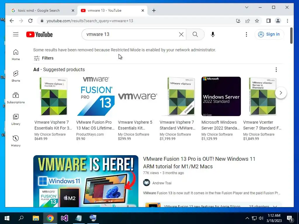Open Vmware Vsphere 7 Essentials Kit product image
Screen dimensions: 299x224
53,96
